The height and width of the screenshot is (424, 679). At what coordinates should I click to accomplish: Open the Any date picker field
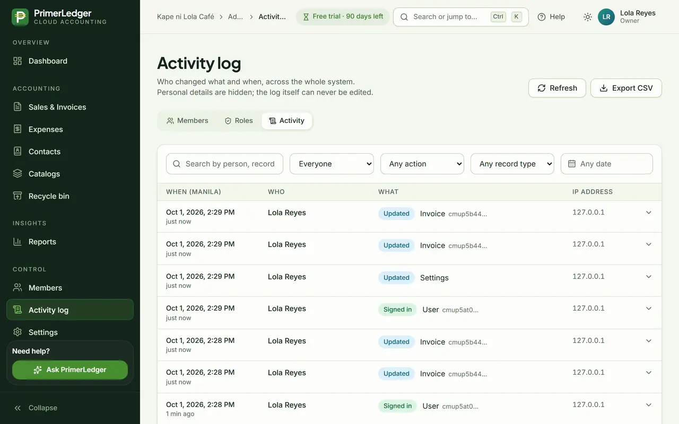(606, 164)
